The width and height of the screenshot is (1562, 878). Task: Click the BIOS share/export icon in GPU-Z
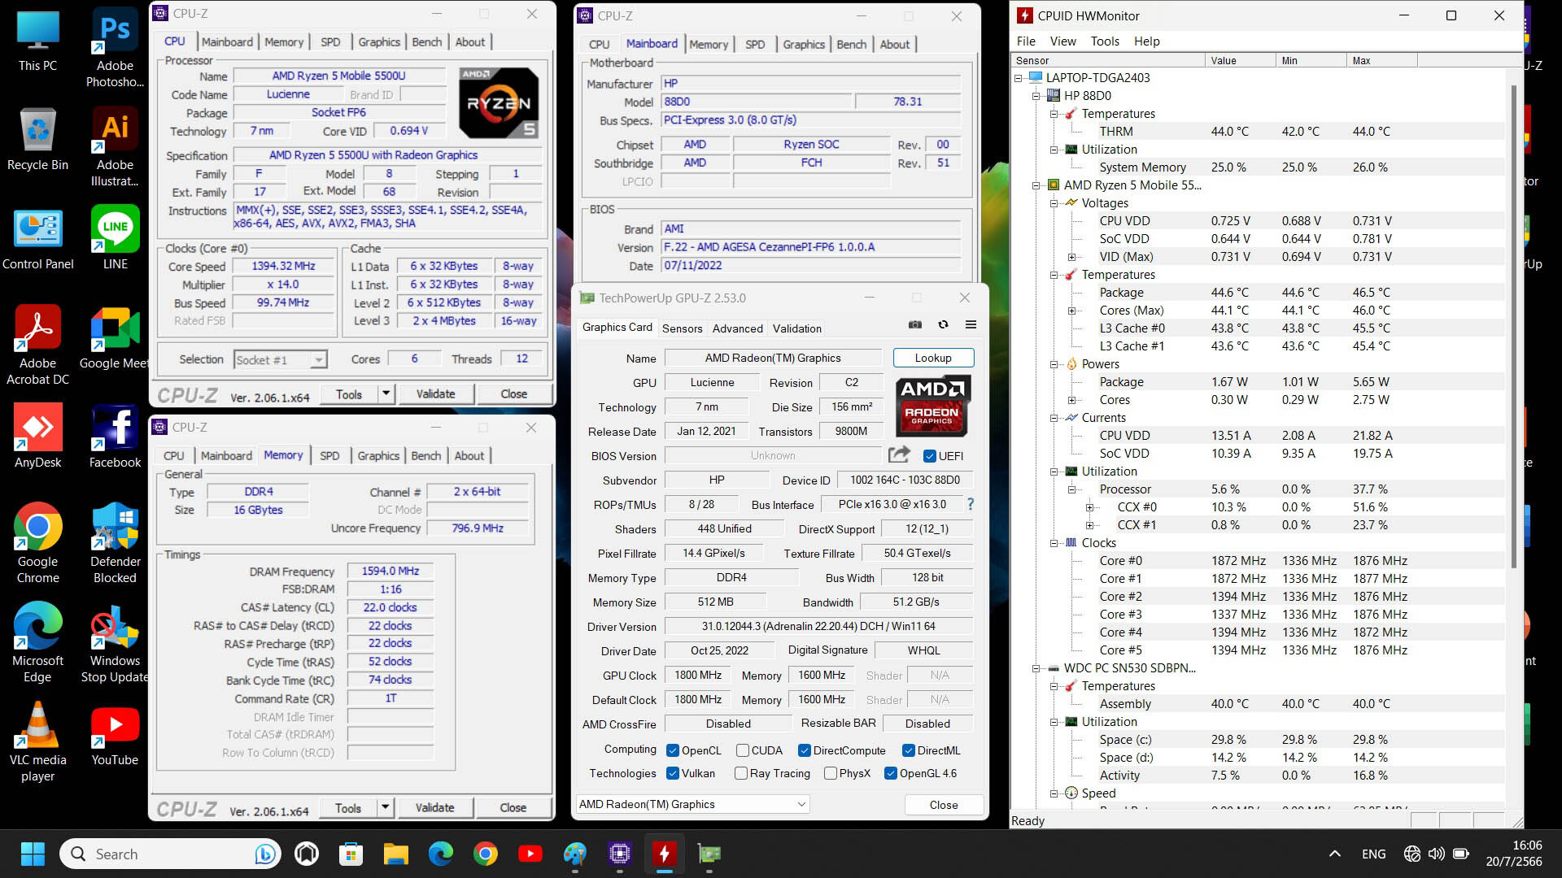899,455
